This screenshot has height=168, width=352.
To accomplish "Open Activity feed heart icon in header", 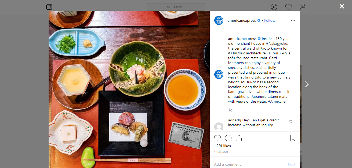I will tap(289, 7).
